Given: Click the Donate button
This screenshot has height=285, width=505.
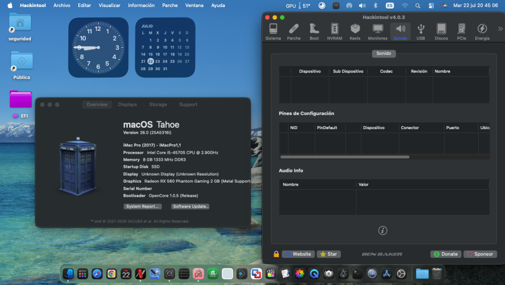Looking at the screenshot, I should click(446, 254).
